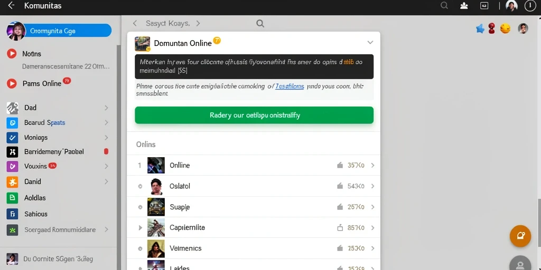Select the blue star reaction icon

480,28
